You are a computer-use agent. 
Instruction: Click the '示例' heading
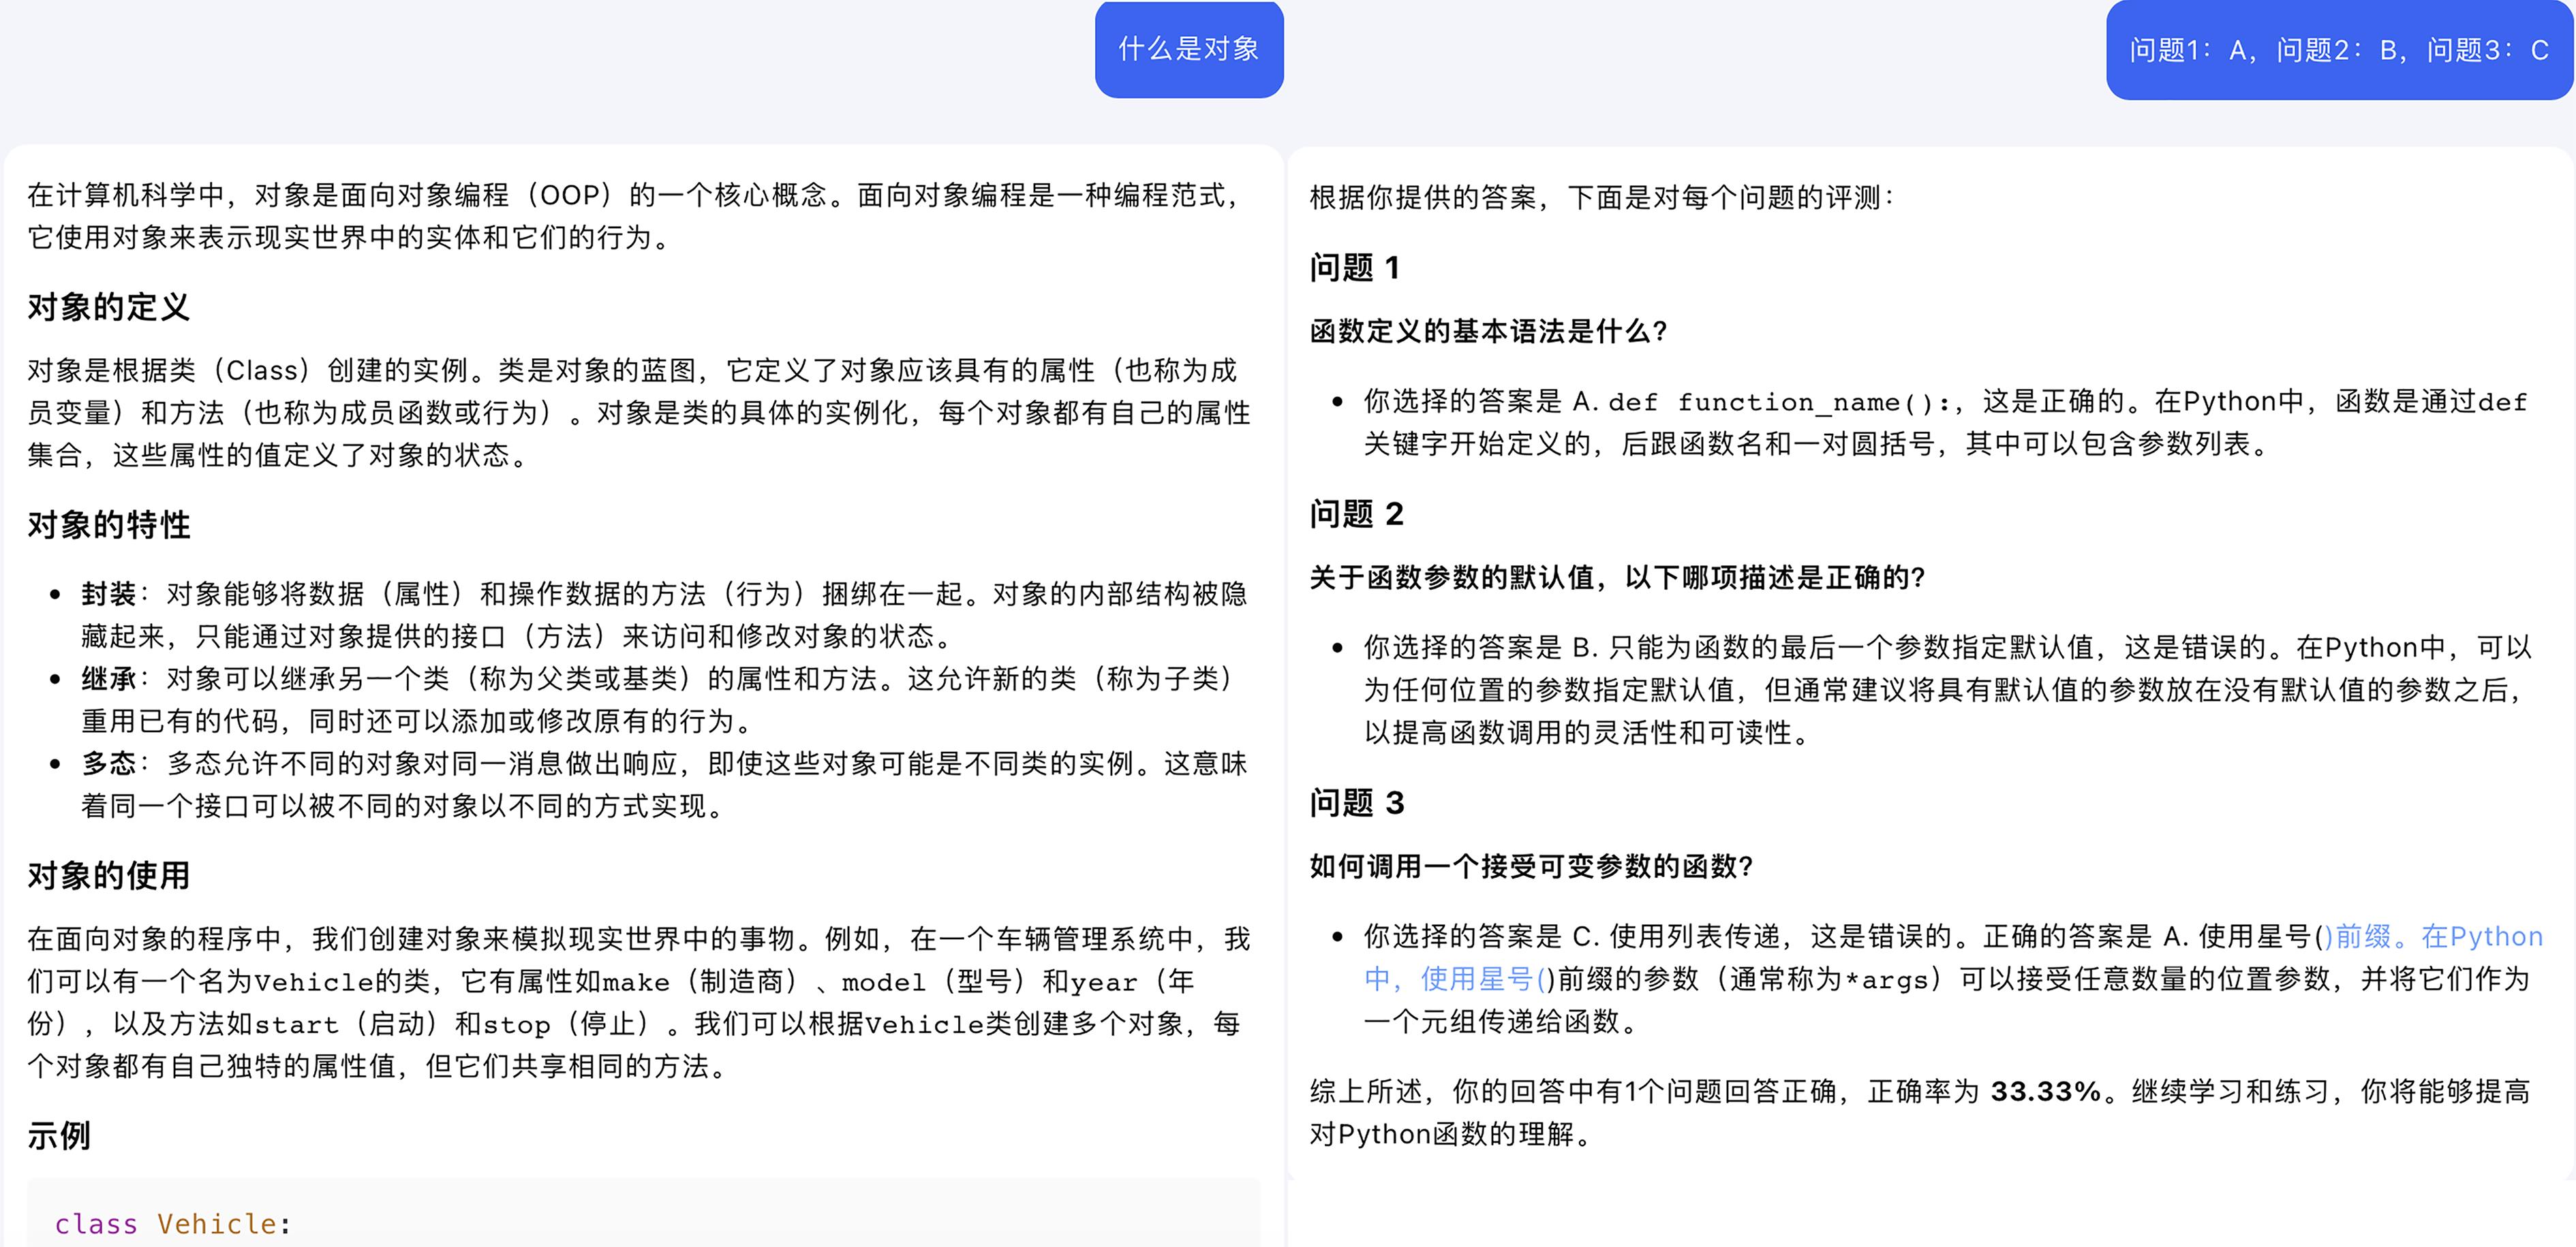(58, 1135)
